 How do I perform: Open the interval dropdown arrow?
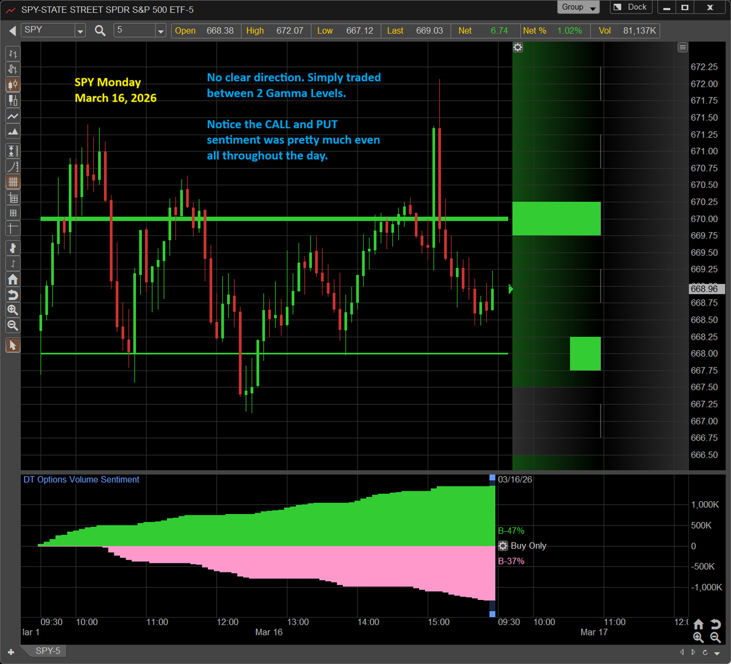pyautogui.click(x=160, y=30)
